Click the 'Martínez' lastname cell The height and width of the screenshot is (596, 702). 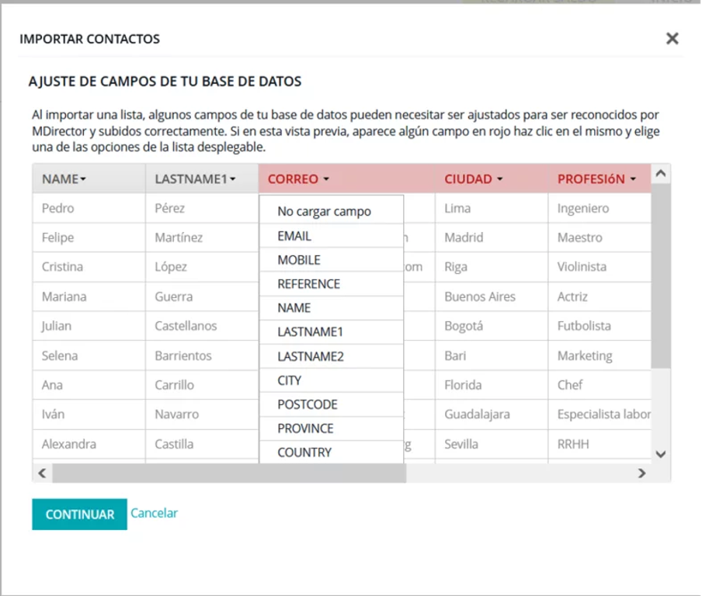coord(202,237)
